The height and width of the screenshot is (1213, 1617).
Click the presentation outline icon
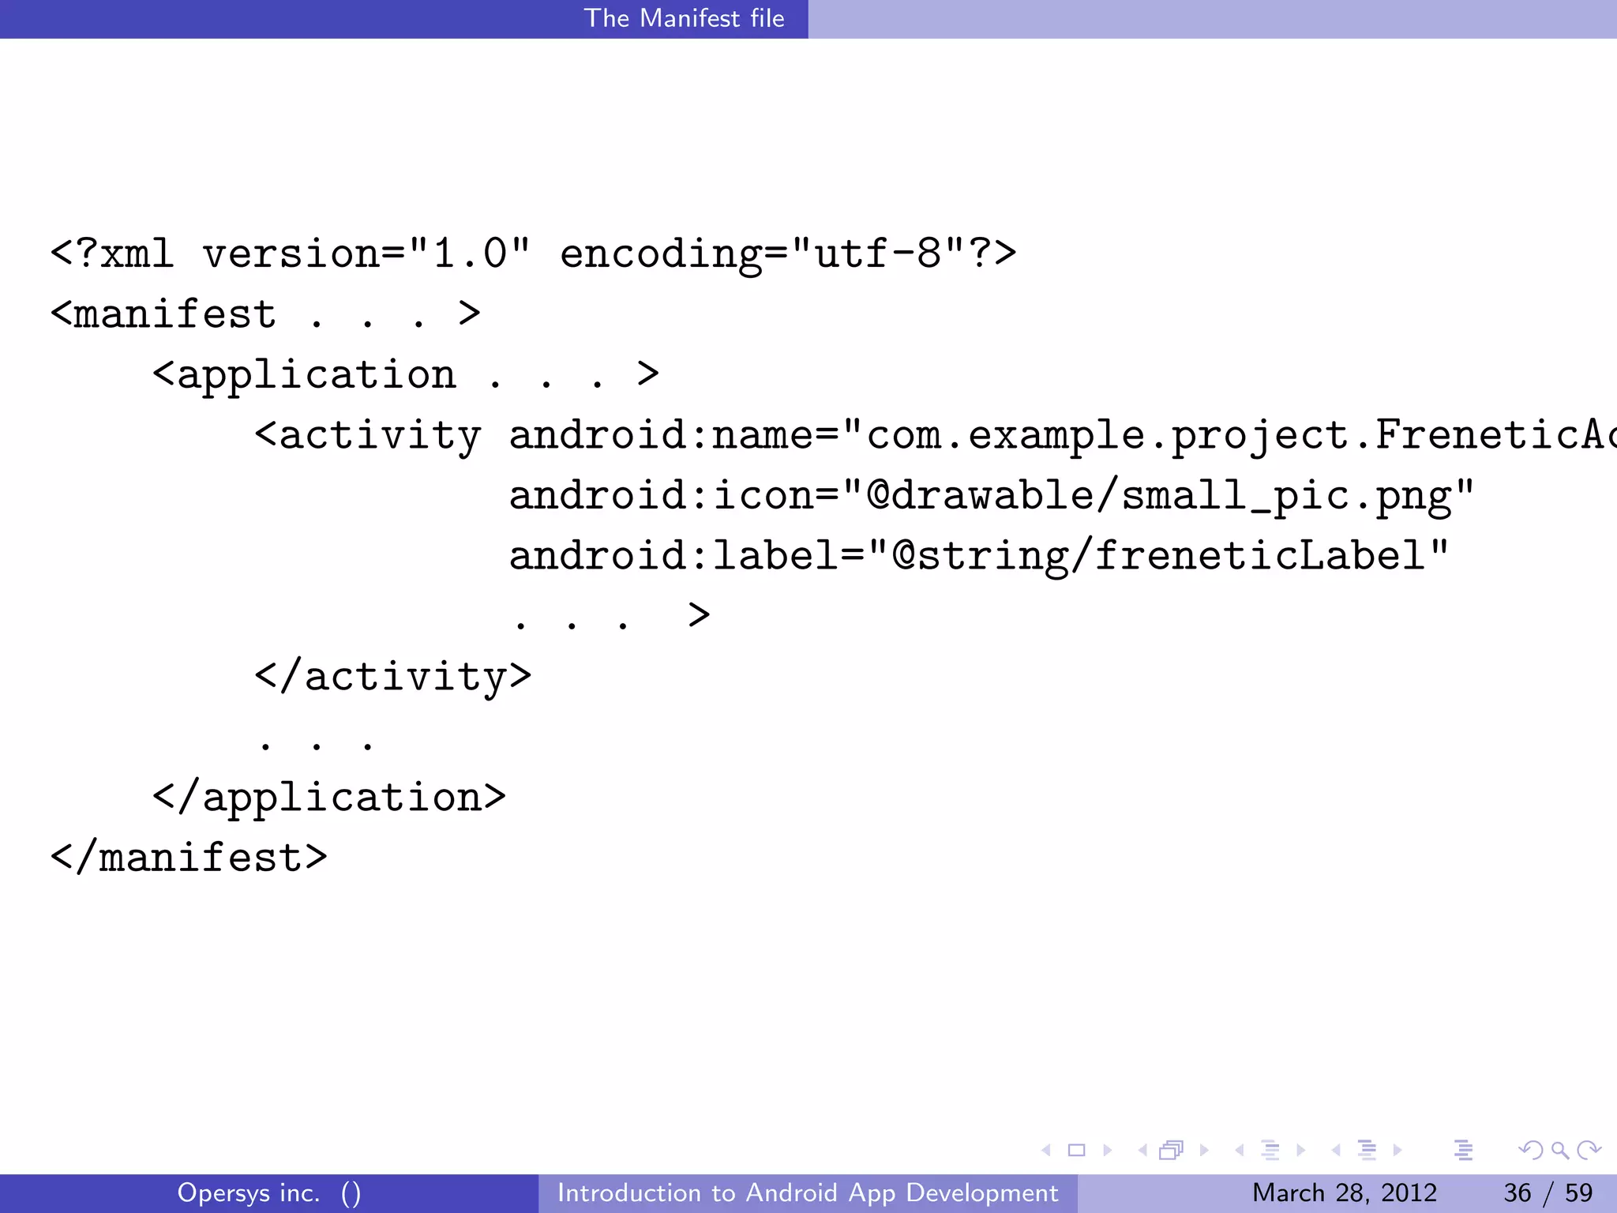(x=1463, y=1151)
